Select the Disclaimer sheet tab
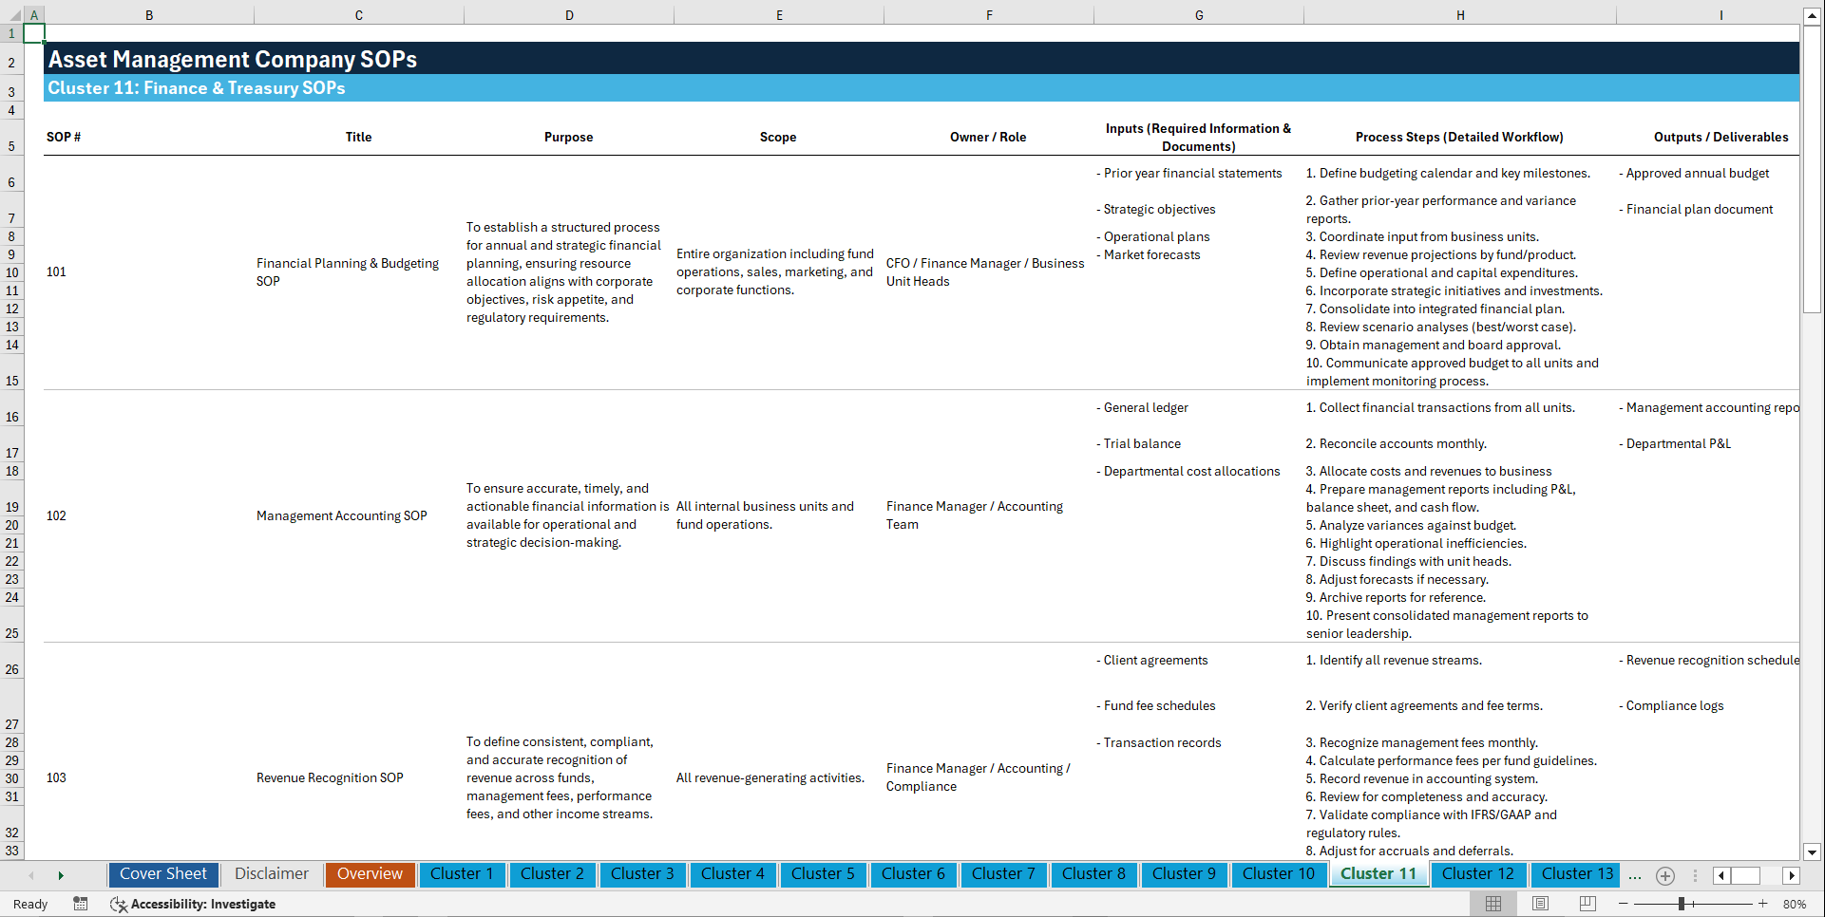The height and width of the screenshot is (917, 1825). (271, 873)
